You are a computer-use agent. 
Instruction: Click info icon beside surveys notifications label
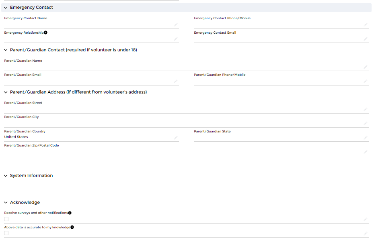click(70, 213)
